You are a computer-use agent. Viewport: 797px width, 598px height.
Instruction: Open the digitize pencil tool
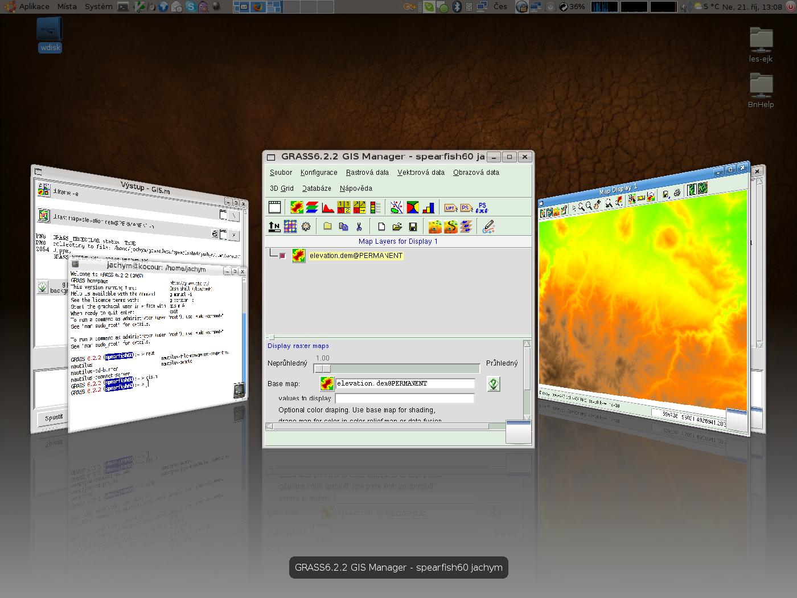pyautogui.click(x=488, y=227)
